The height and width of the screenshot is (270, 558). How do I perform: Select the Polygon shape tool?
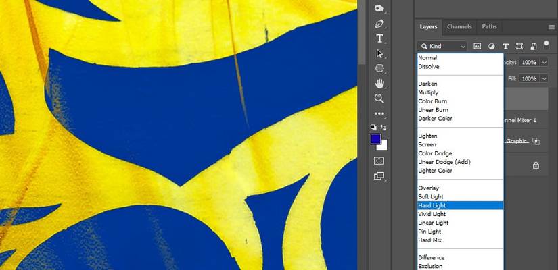[x=379, y=68]
